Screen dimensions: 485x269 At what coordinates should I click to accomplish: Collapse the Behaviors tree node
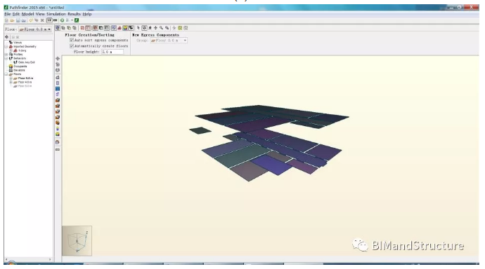pos(6,58)
